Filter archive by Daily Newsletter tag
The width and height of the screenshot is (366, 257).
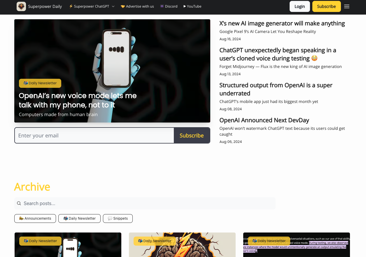coord(79,218)
